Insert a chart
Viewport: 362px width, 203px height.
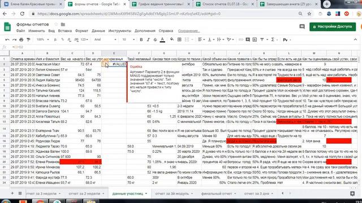click(x=255, y=39)
